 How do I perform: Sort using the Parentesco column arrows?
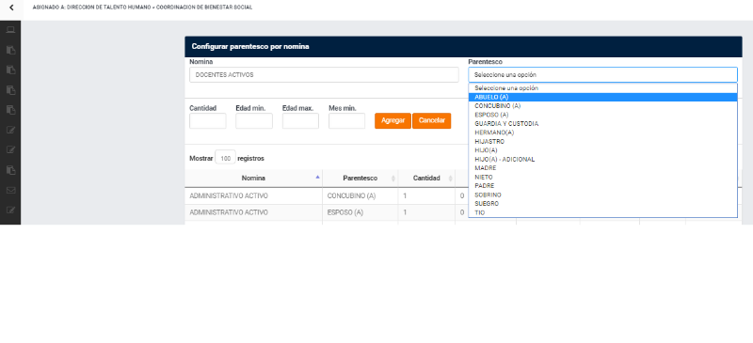(393, 179)
